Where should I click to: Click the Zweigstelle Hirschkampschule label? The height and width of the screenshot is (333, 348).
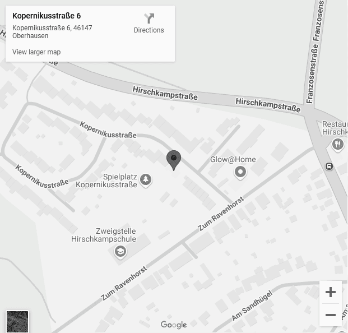pyautogui.click(x=104, y=235)
